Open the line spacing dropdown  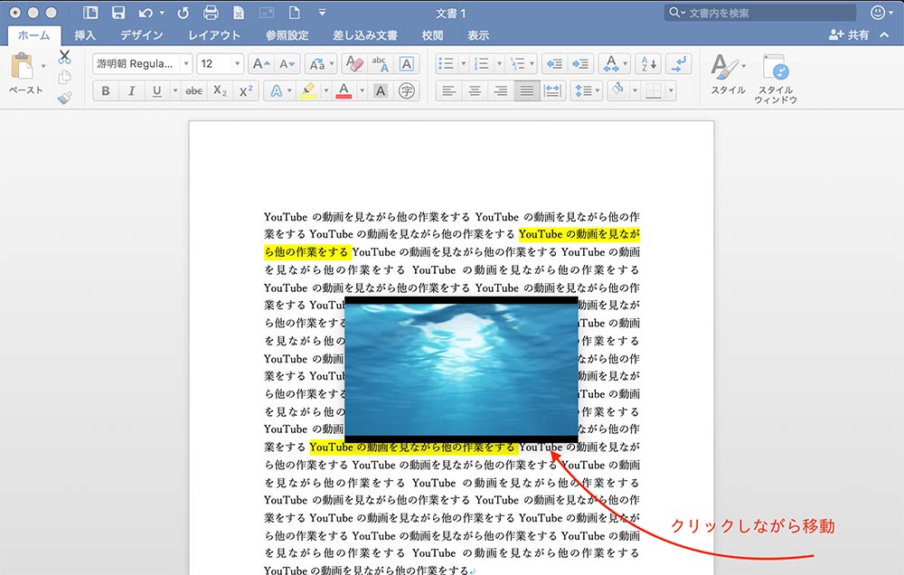pyautogui.click(x=587, y=90)
